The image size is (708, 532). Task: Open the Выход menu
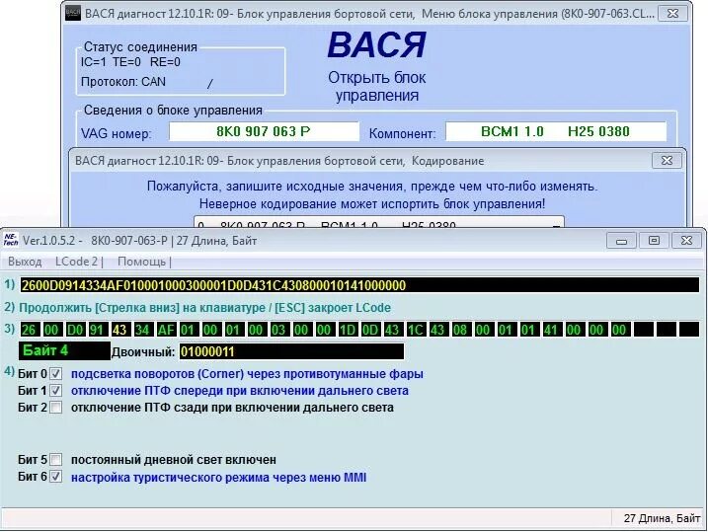coord(25,262)
